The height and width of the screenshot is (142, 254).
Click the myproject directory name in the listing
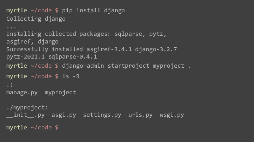pos(60,93)
